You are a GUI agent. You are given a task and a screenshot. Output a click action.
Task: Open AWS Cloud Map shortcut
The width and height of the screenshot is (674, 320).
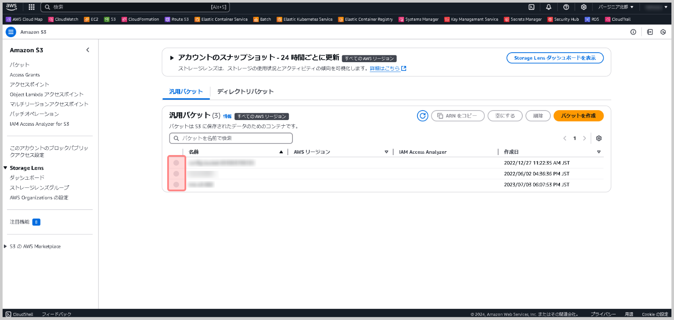coord(24,19)
